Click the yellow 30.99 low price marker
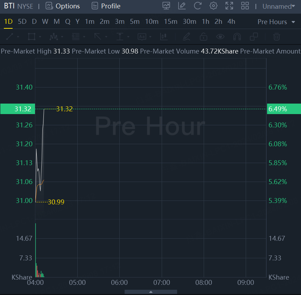Image resolution: width=301 pixels, height=295 pixels. [x=56, y=202]
